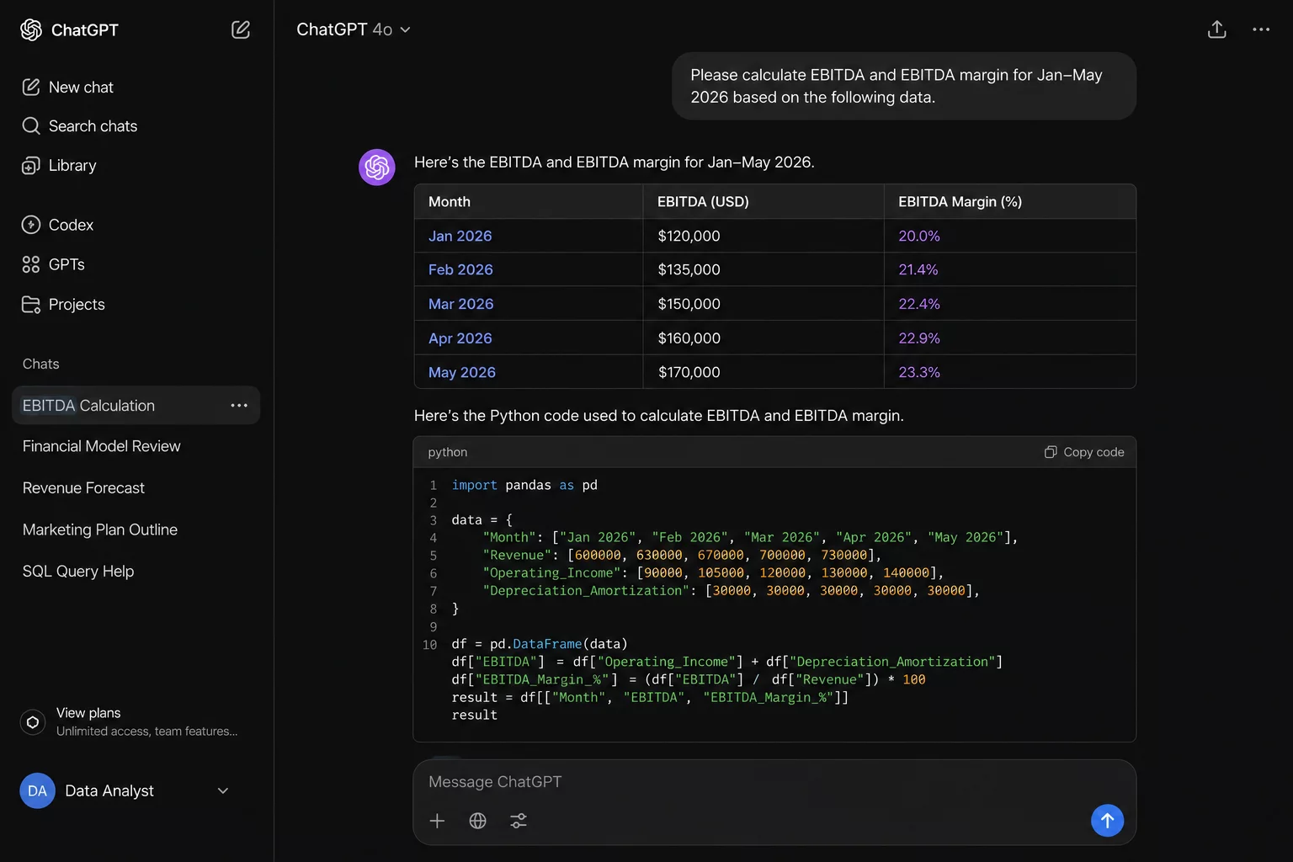Click the $160,000 EBITDA value
Viewport: 1293px width, 862px height.
[x=689, y=338]
